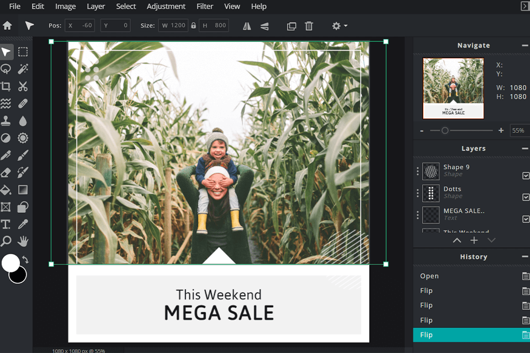This screenshot has width=530, height=353.
Task: Collapse the Navigate panel
Action: coord(523,45)
